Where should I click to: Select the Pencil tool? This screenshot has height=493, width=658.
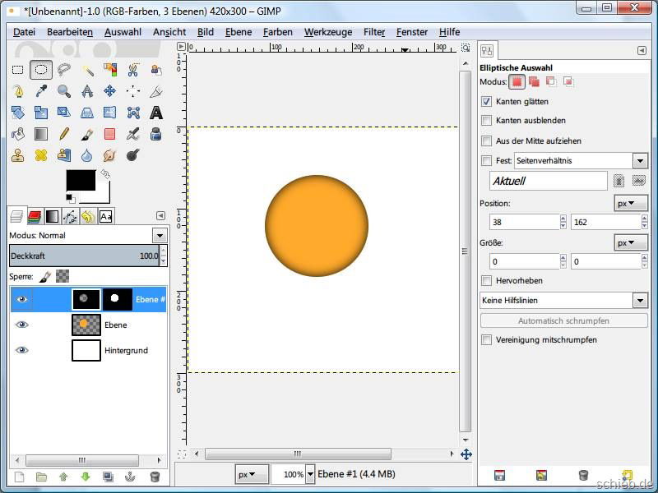click(x=63, y=134)
